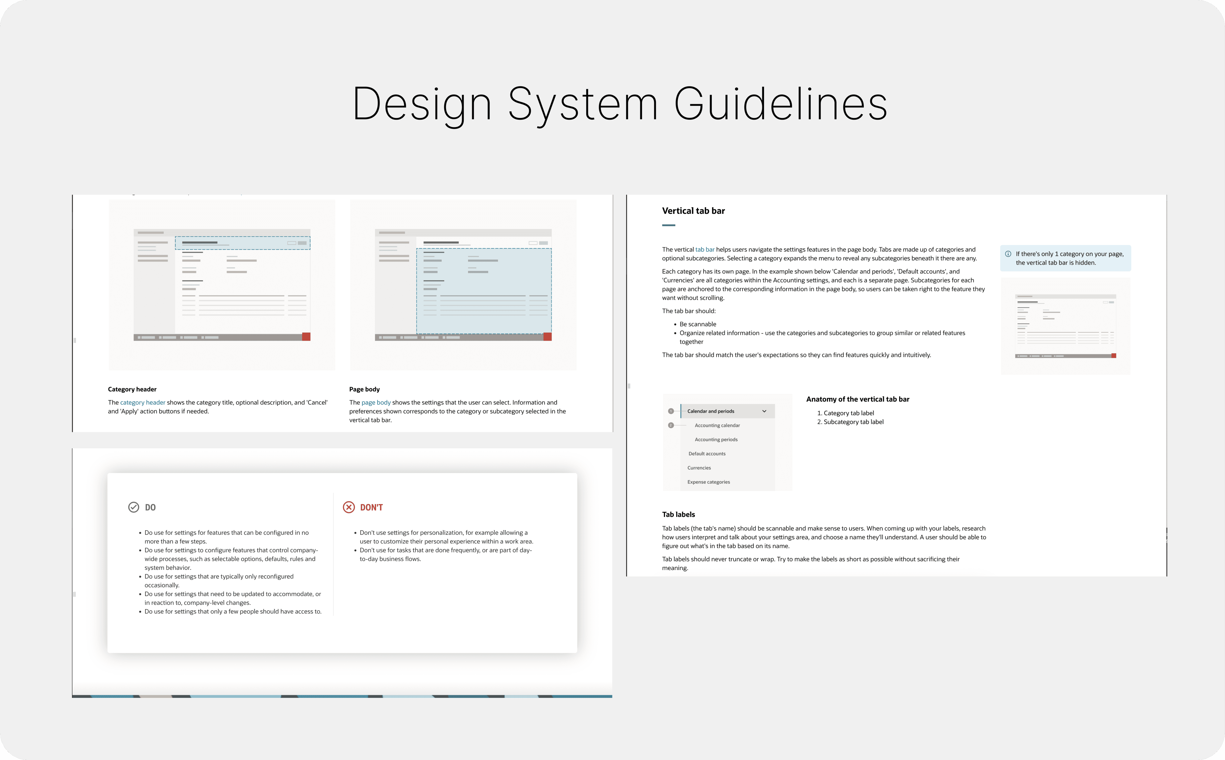
Task: Select the Currencies tab
Action: pos(699,468)
